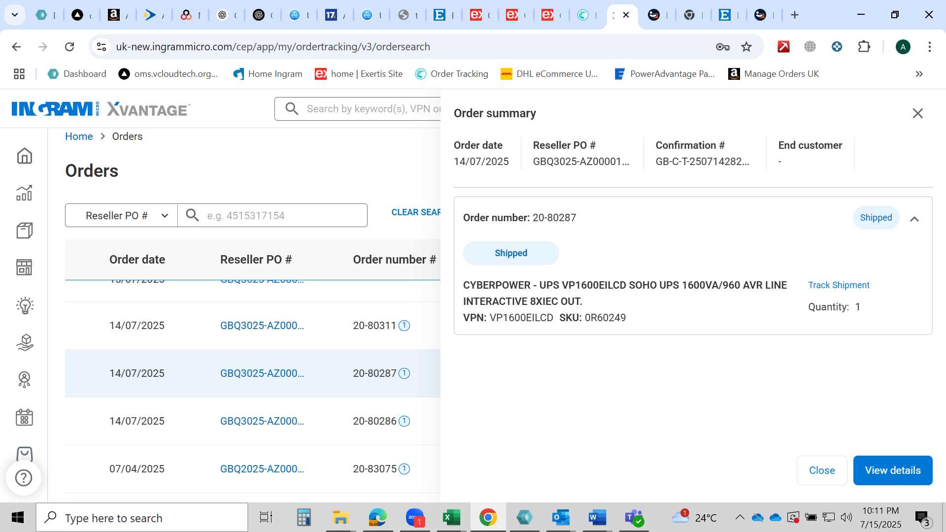Show hidden system tray icons
The image size is (946, 532).
(x=740, y=517)
